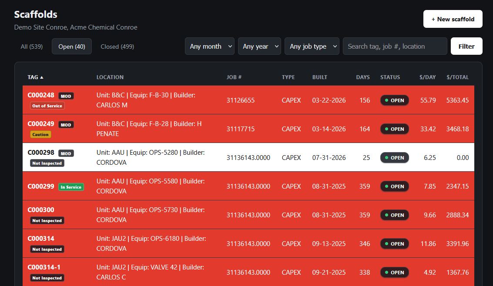Click the Not Inspected badge on C000314
This screenshot has height=286, width=493.
47,249
